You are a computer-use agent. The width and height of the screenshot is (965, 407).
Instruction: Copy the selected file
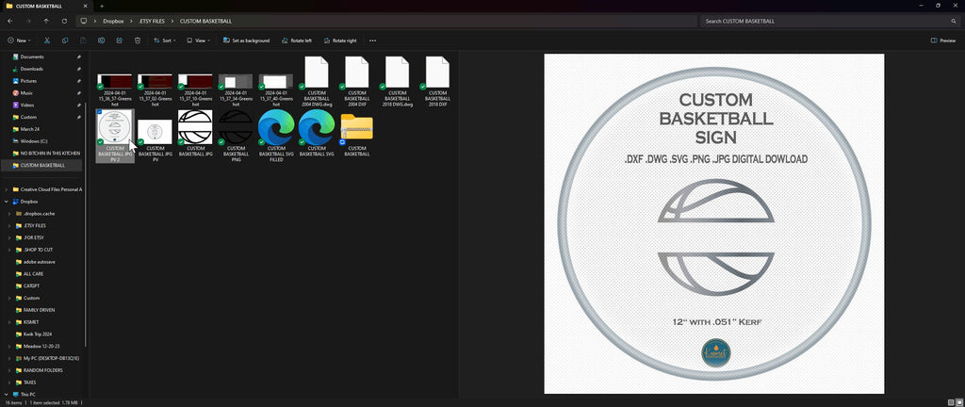coord(65,41)
